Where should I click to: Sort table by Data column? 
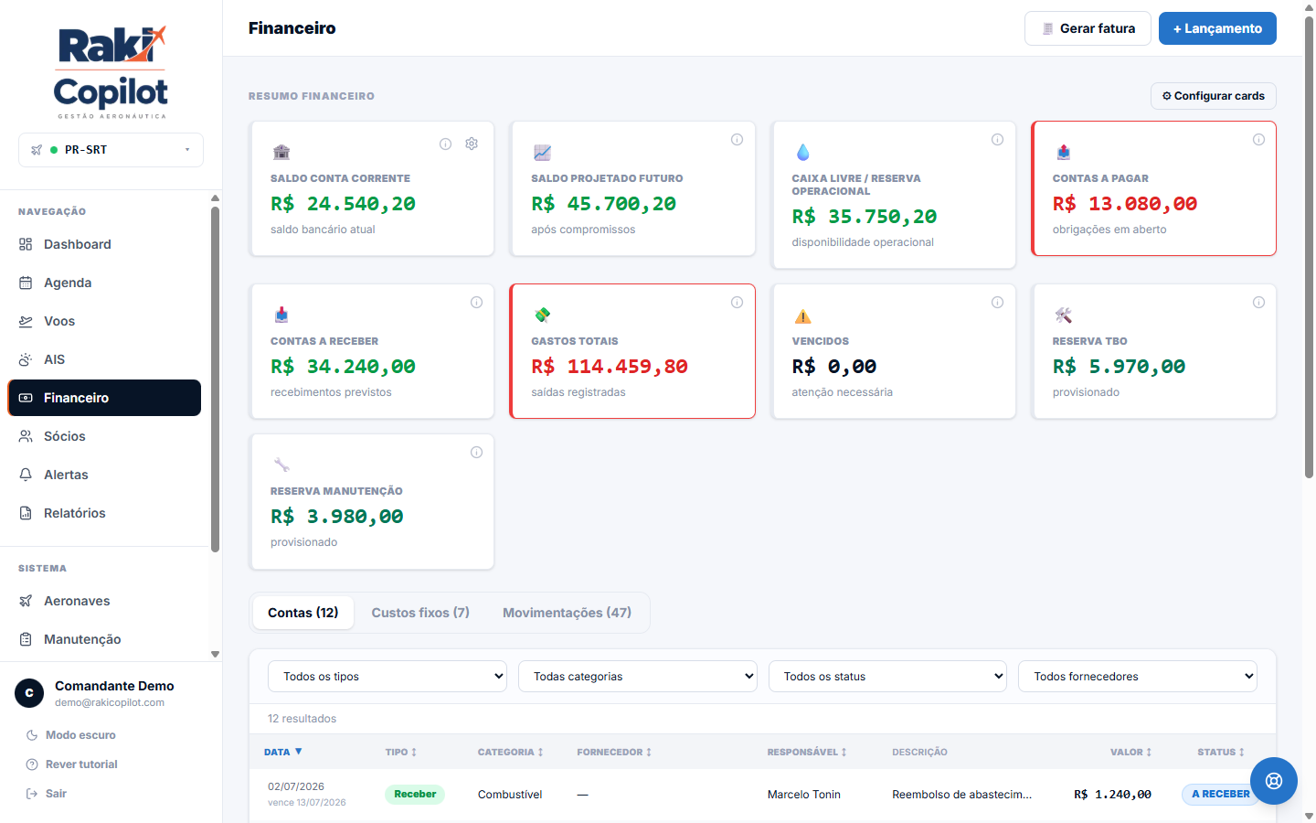[283, 752]
